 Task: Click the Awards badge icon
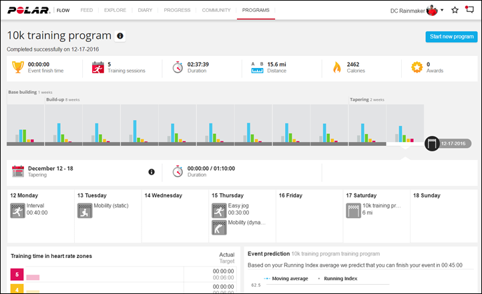(417, 67)
